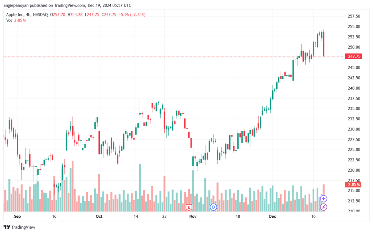The height and width of the screenshot is (233, 373).
Task: Click the tallest red volume bar near Oct
Action: [x=99, y=193]
